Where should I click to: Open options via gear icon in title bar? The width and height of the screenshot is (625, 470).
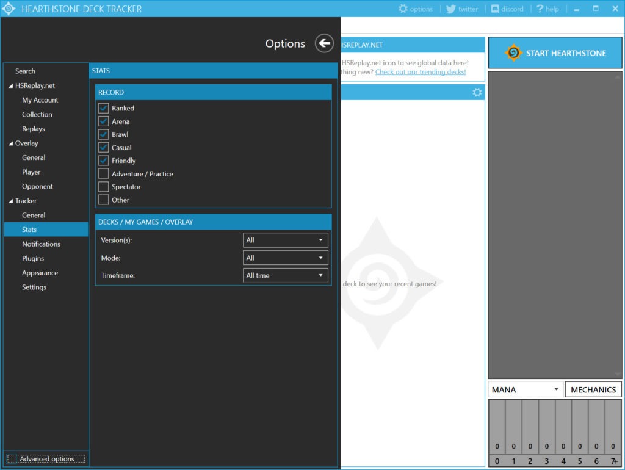click(415, 9)
